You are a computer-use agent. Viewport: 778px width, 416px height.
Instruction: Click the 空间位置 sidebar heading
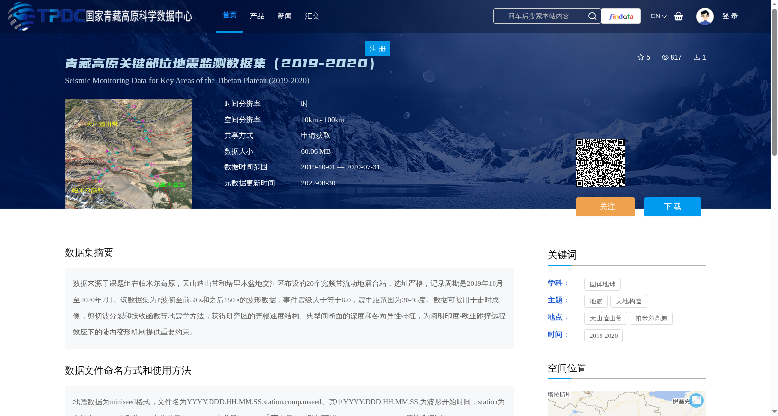pos(567,368)
